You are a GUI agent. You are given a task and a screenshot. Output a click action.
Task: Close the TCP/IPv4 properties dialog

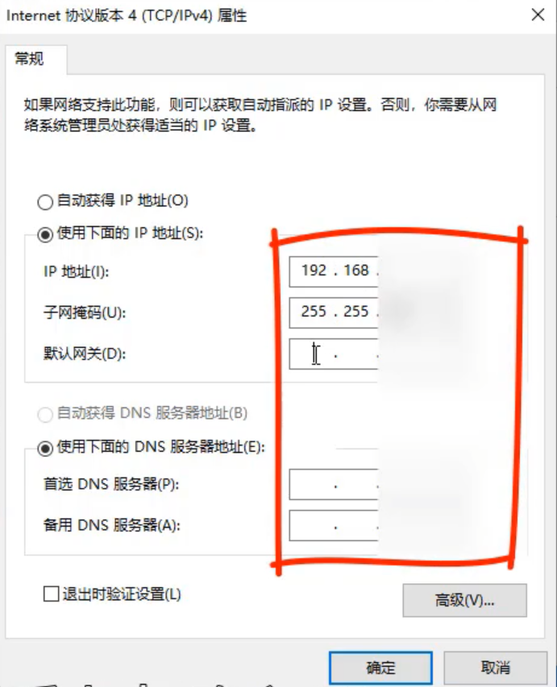pos(538,14)
